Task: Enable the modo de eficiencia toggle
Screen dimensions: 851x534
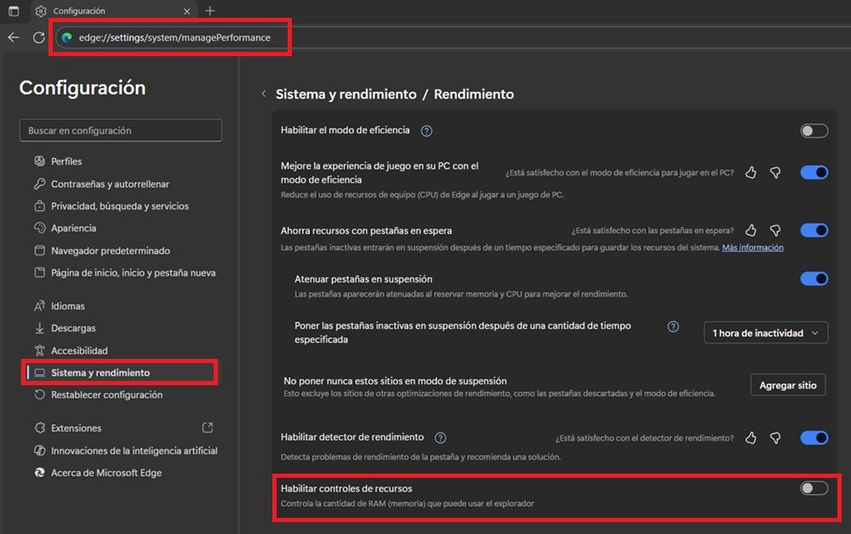Action: (x=814, y=131)
